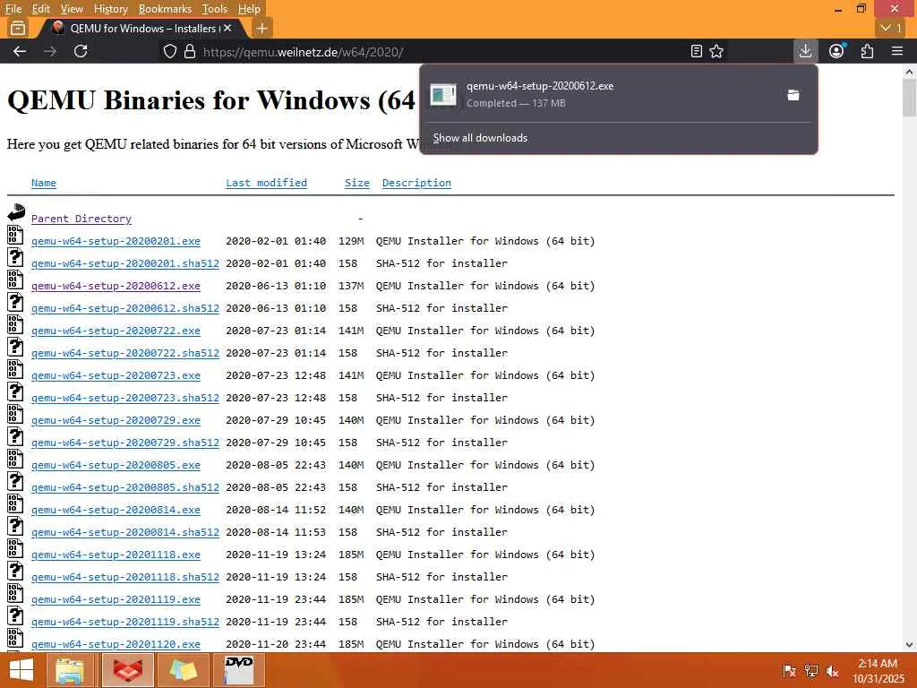Open File Explorer from taskbar
Image resolution: width=917 pixels, height=688 pixels.
70,670
